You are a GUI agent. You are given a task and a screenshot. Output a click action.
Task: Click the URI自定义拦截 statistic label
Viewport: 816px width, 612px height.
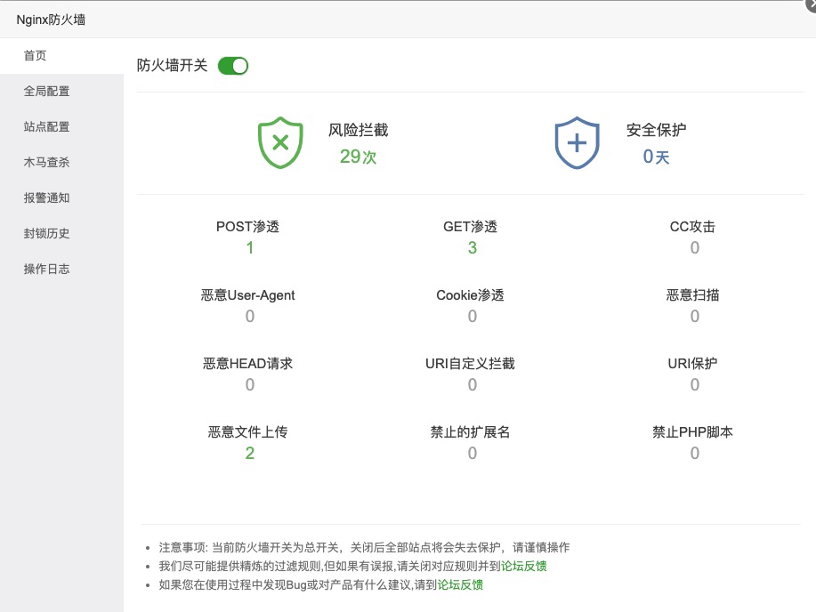point(470,363)
